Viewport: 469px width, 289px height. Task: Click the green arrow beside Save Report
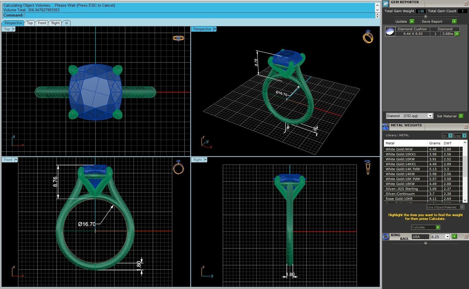click(x=454, y=21)
